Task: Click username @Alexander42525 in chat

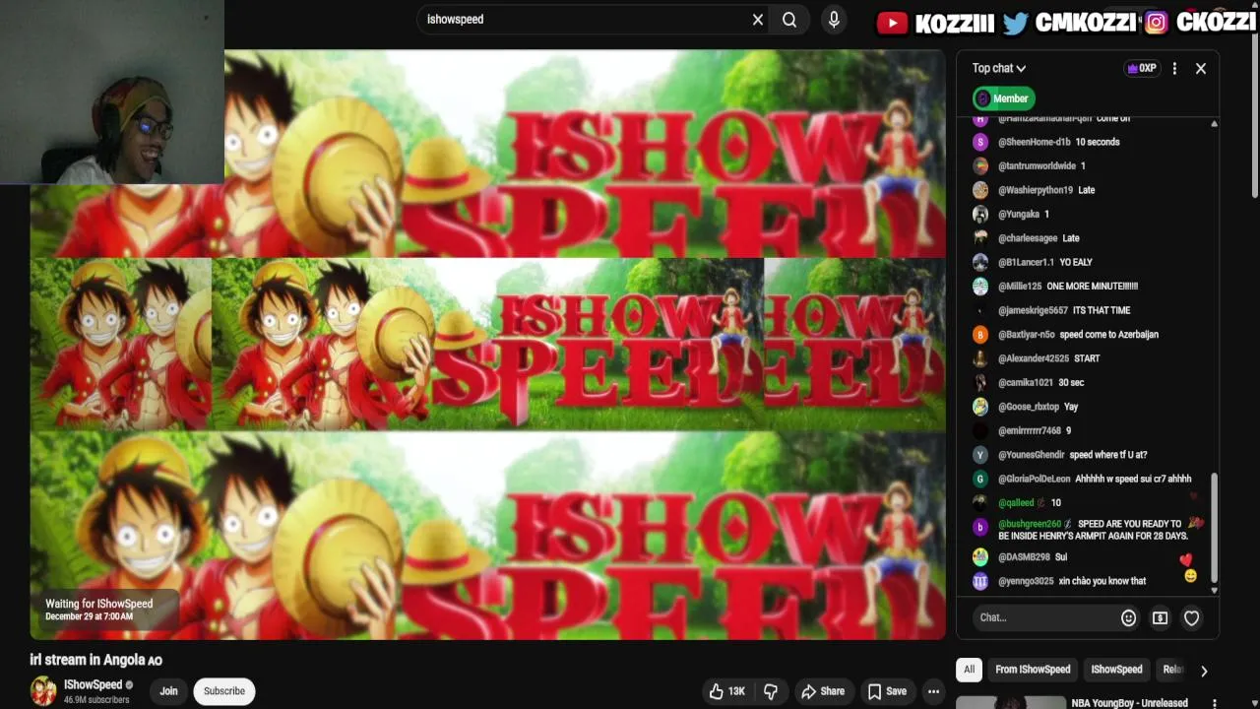Action: coord(1034,358)
